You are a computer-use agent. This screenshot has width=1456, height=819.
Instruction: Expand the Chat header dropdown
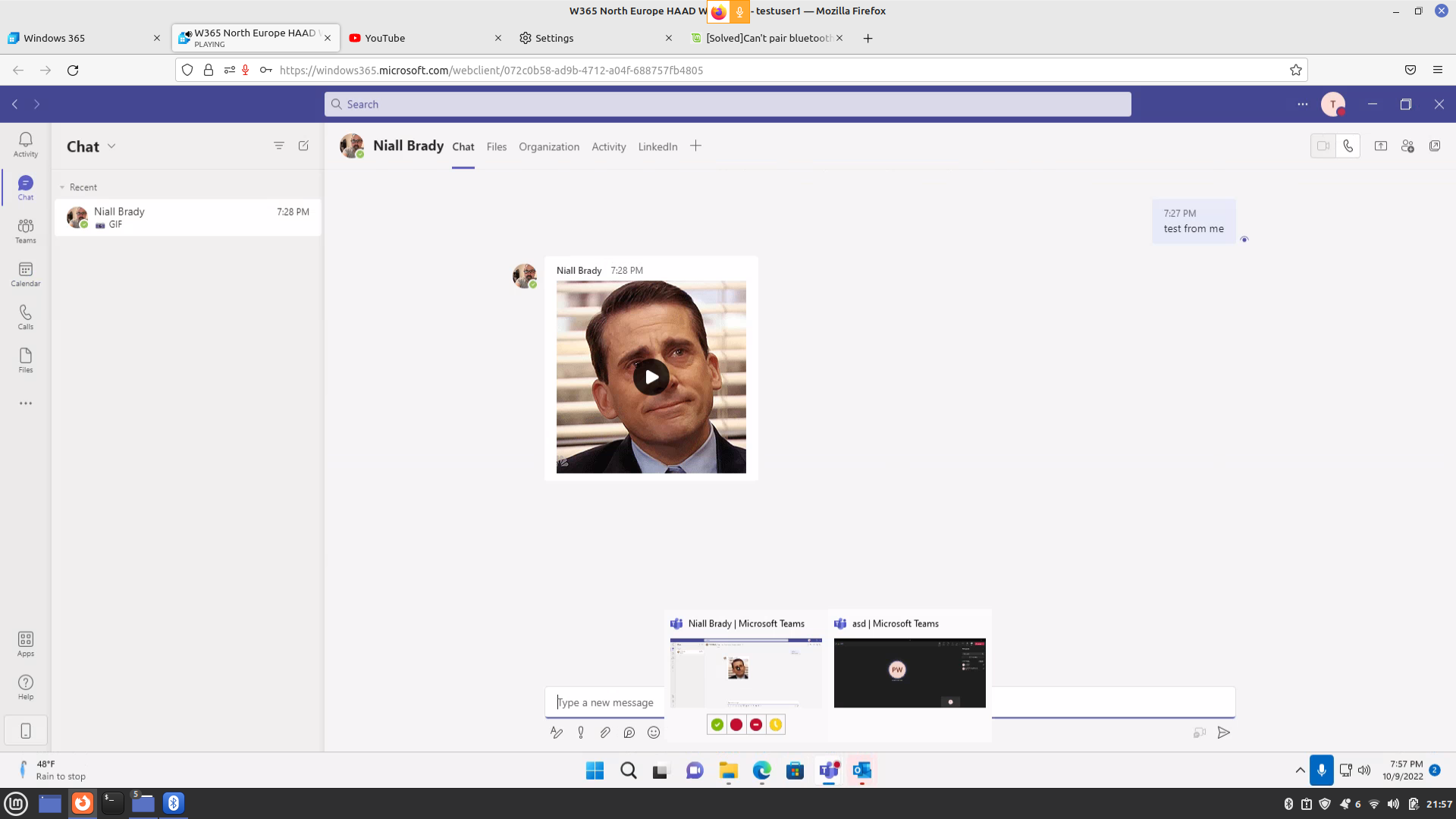(111, 146)
